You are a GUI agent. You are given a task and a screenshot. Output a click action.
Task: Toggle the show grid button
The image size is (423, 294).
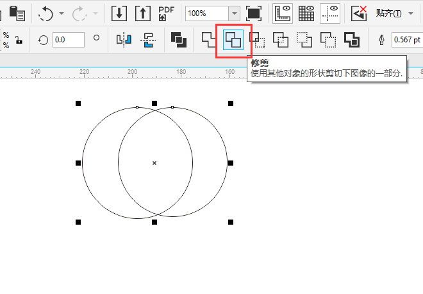(306, 13)
